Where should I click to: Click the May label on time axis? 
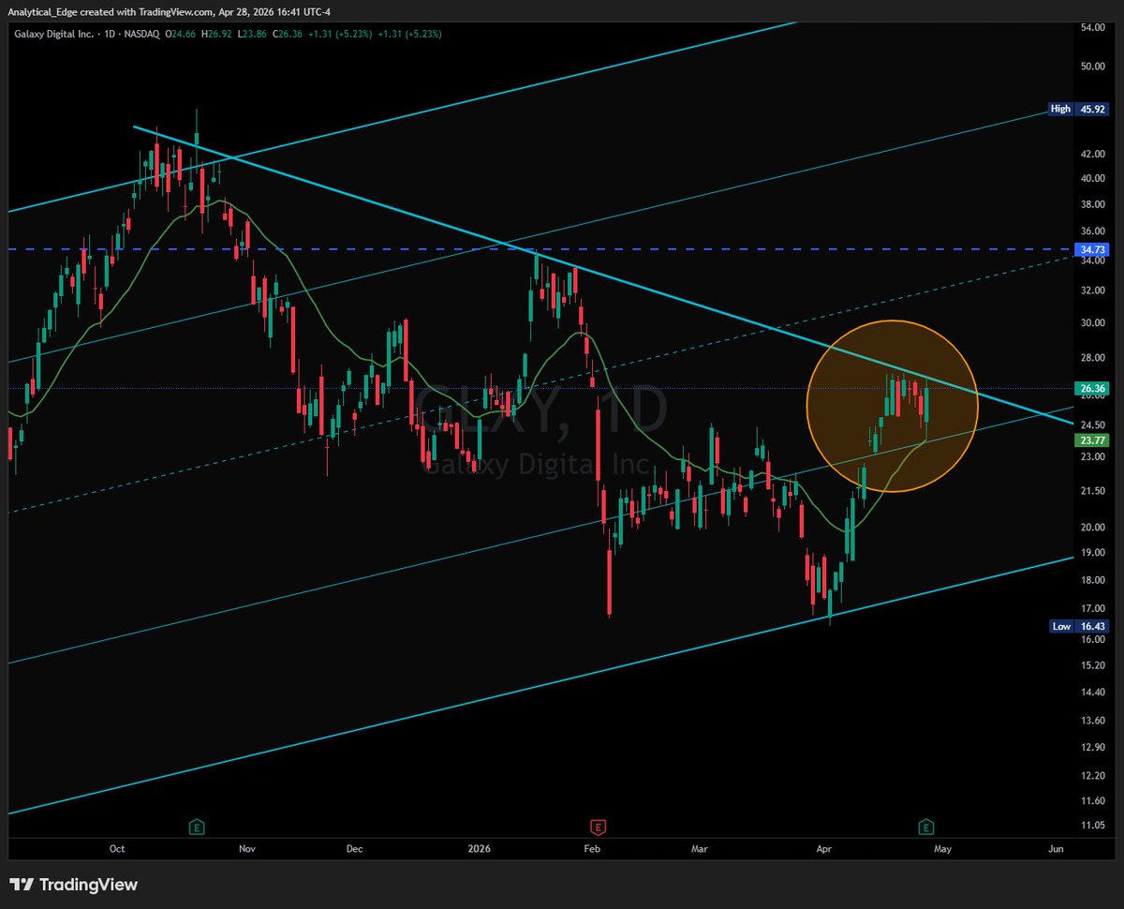point(942,849)
